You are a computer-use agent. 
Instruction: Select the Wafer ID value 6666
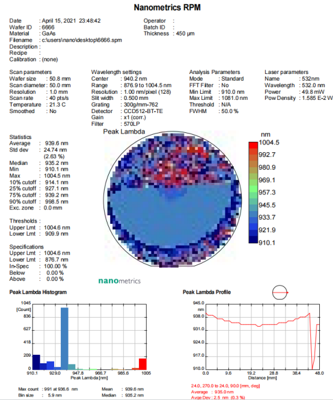pos(48,27)
